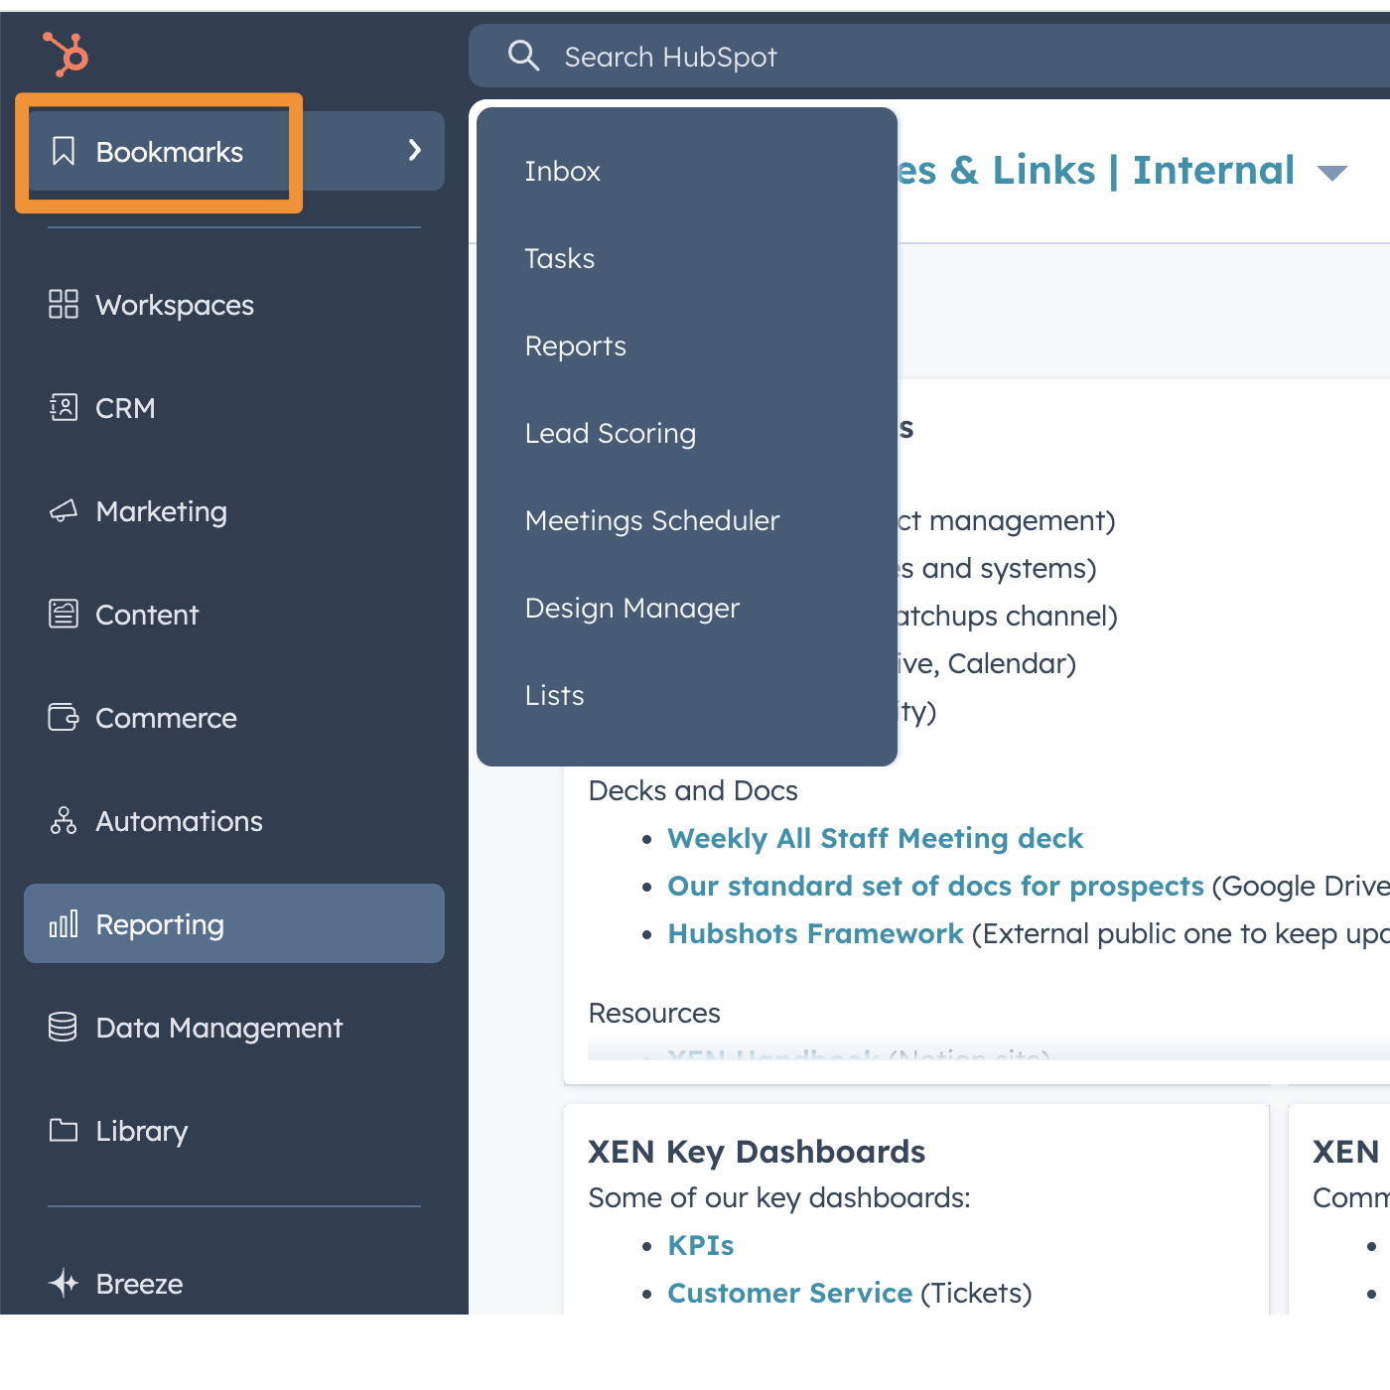Open Workspaces via its grid icon
This screenshot has width=1390, height=1390.
(x=64, y=304)
